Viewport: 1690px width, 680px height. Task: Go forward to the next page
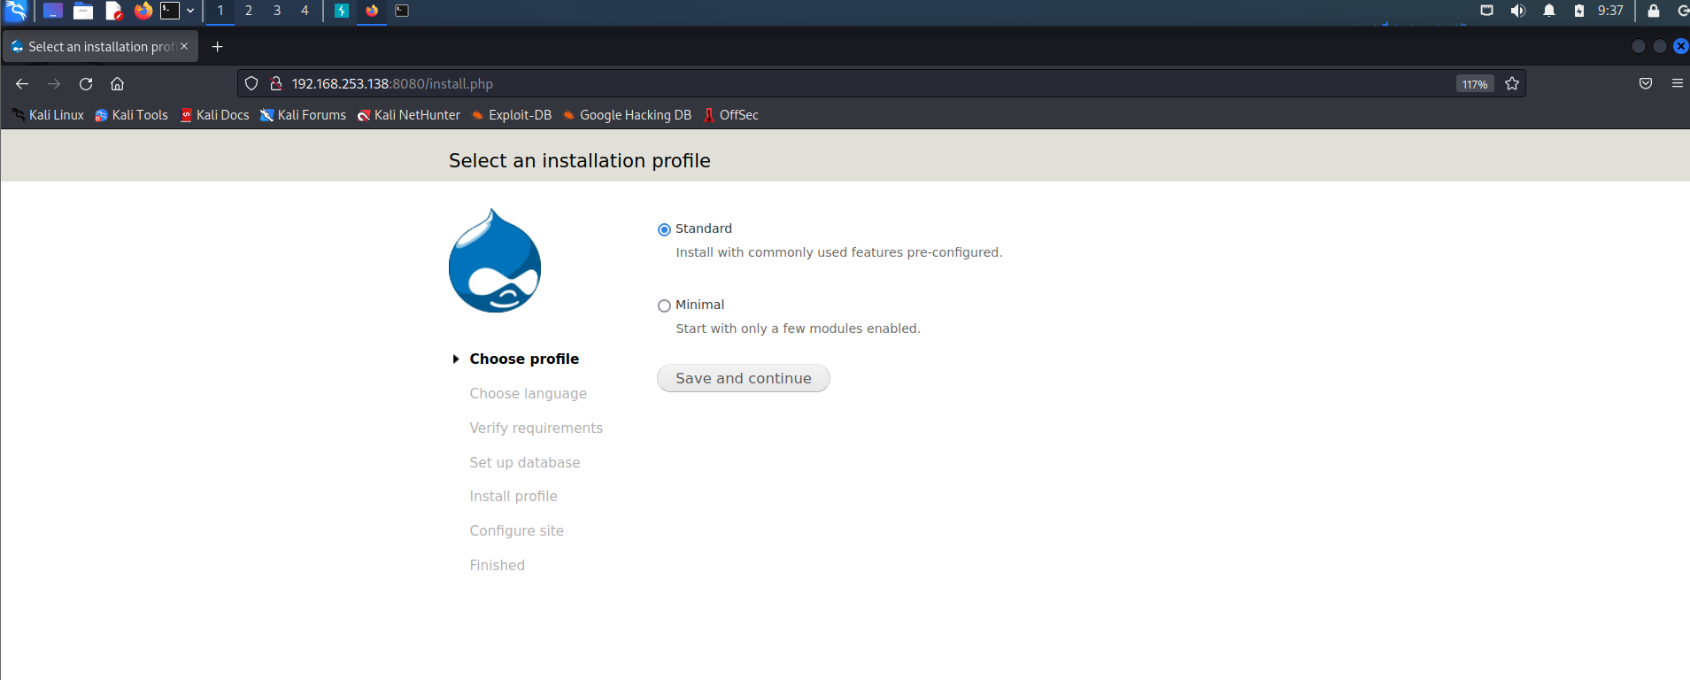click(x=54, y=83)
